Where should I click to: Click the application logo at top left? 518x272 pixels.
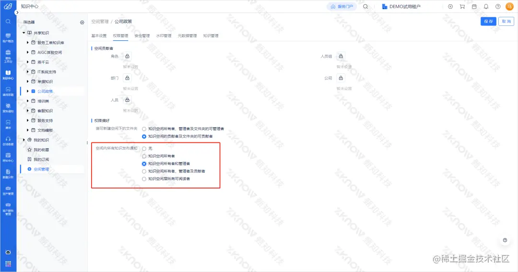coord(8,6)
